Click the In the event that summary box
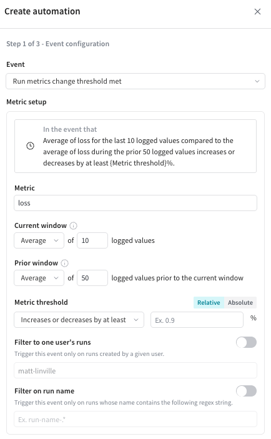The image size is (271, 439). pos(135,146)
